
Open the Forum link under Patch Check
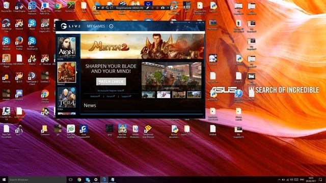coord(111,97)
